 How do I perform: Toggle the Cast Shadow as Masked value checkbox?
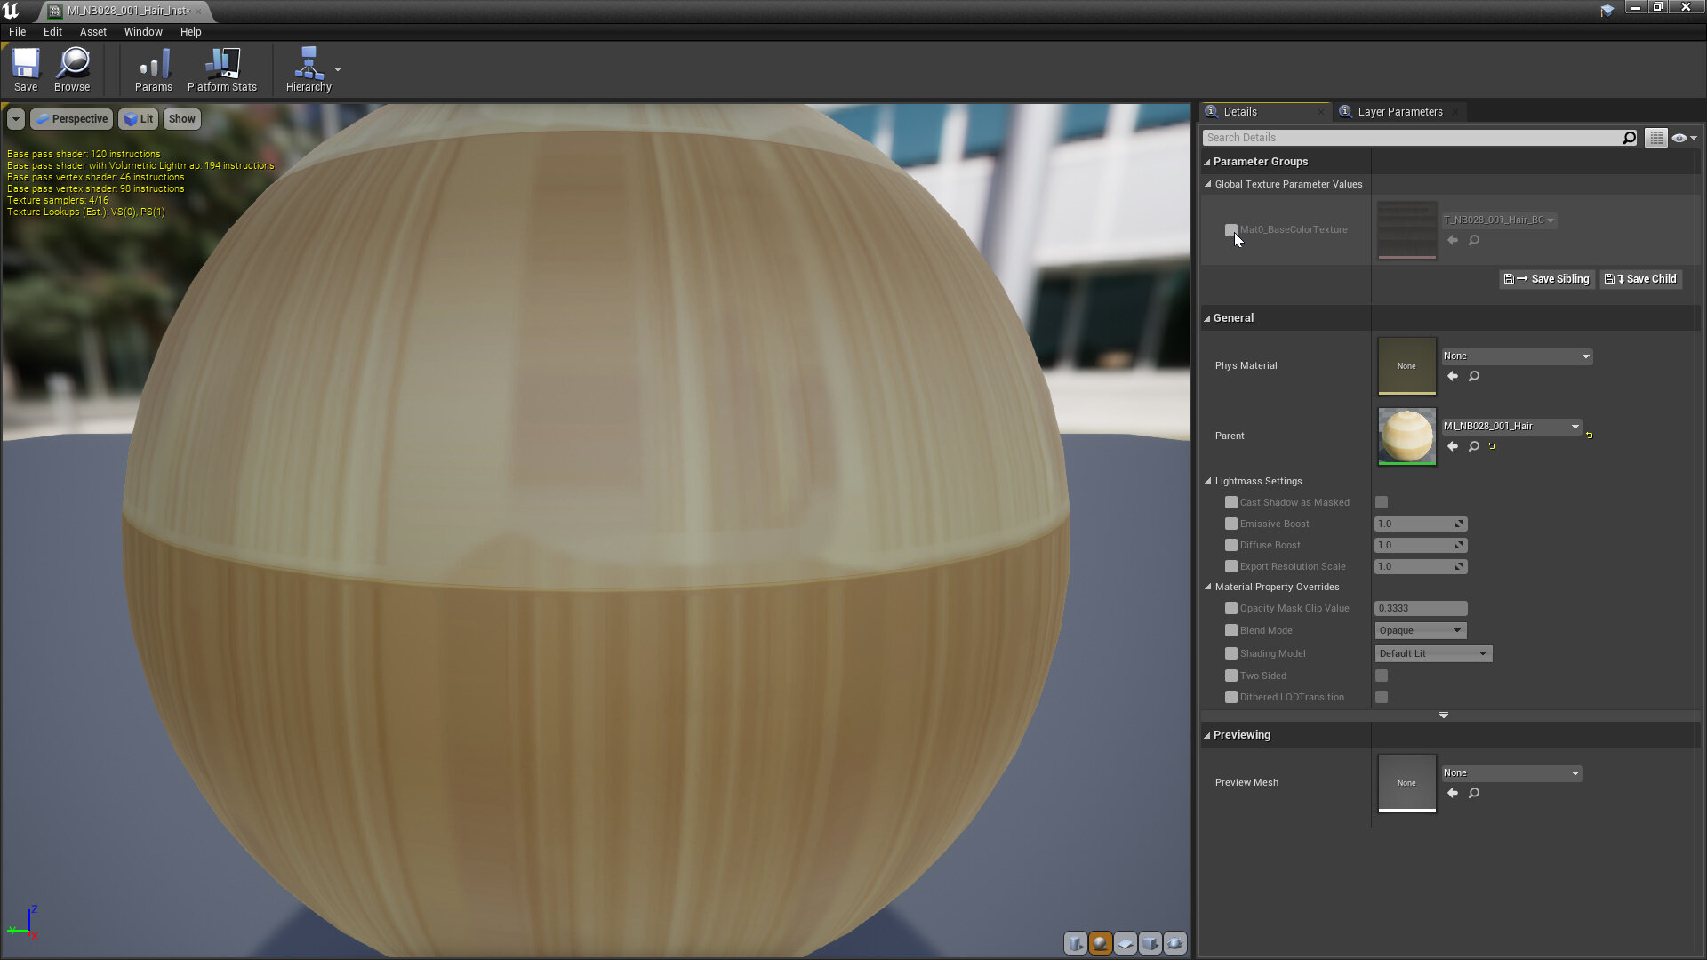[1382, 503]
